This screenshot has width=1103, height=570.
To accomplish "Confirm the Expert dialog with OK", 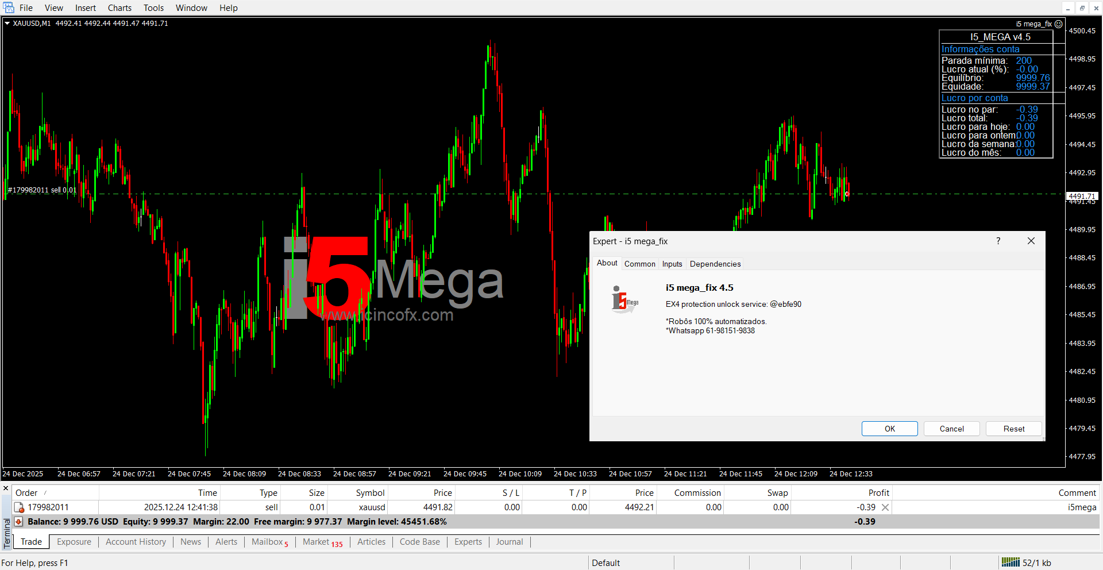I will (x=889, y=429).
